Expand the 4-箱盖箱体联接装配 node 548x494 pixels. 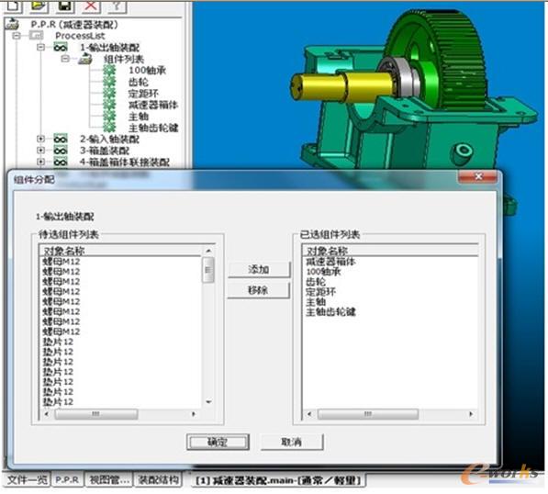[41, 162]
